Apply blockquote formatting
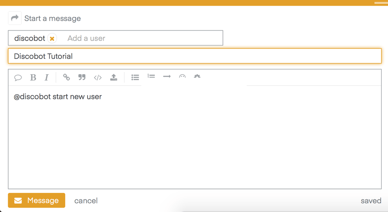This screenshot has width=388, height=212. pyautogui.click(x=82, y=77)
